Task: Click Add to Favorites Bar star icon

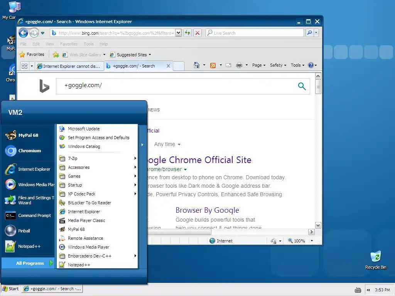Action: tap(56, 55)
